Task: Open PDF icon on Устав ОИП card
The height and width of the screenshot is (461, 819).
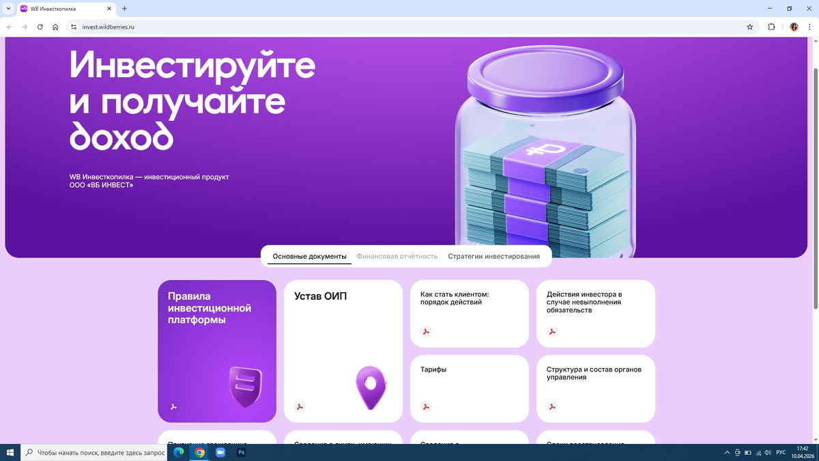Action: click(x=300, y=407)
